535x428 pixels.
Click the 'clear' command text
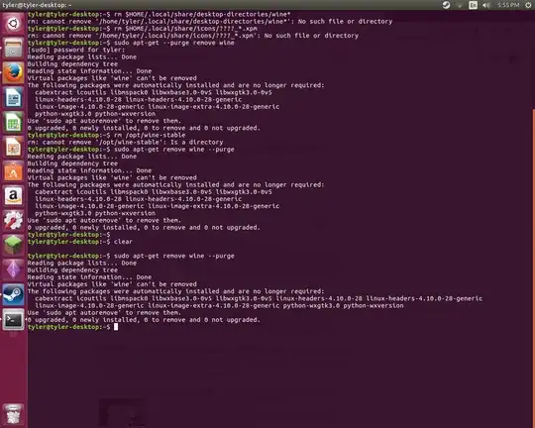coord(123,242)
